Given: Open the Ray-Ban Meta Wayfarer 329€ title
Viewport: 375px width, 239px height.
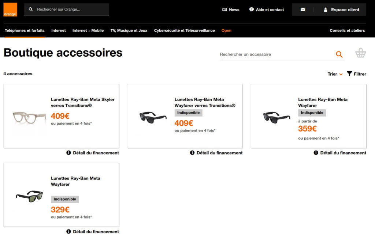Looking at the screenshot, I should click(x=75, y=181).
